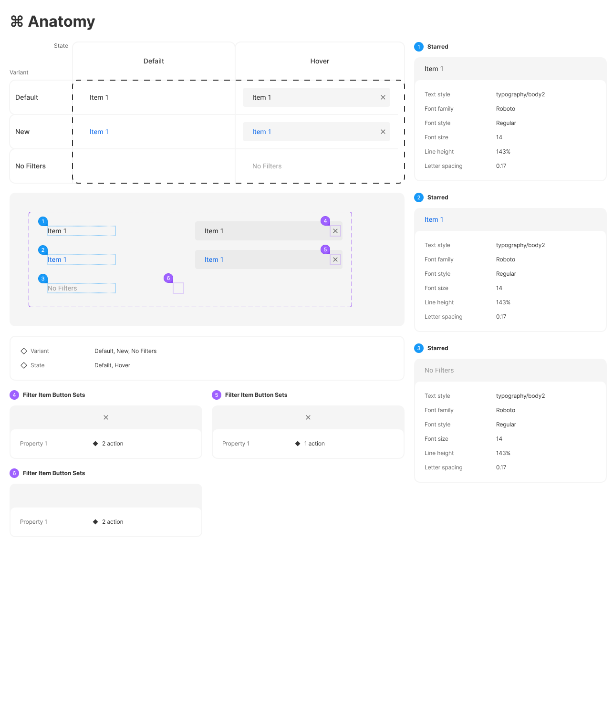Screen dimensions: 613x705
Task: Click the X icon in the Default Hover cell
Action: point(383,97)
